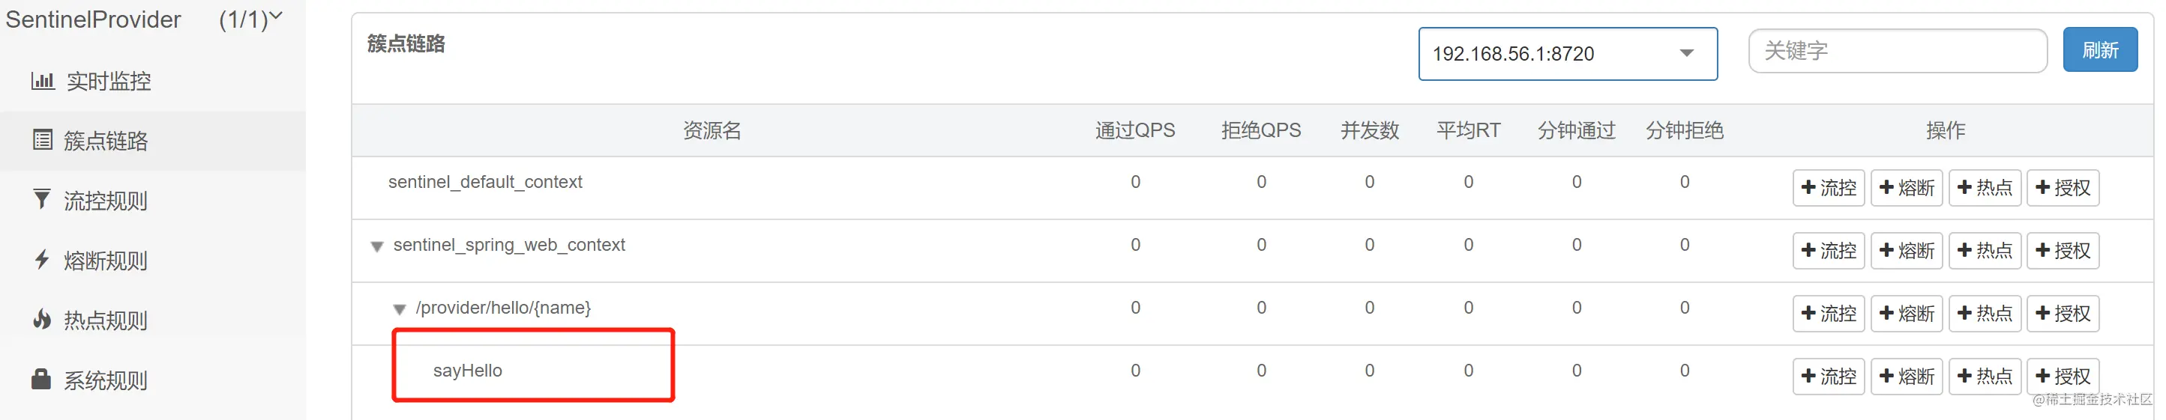This screenshot has width=2166, height=420.
Task: Click the 关键字 search input field
Action: click(1897, 50)
